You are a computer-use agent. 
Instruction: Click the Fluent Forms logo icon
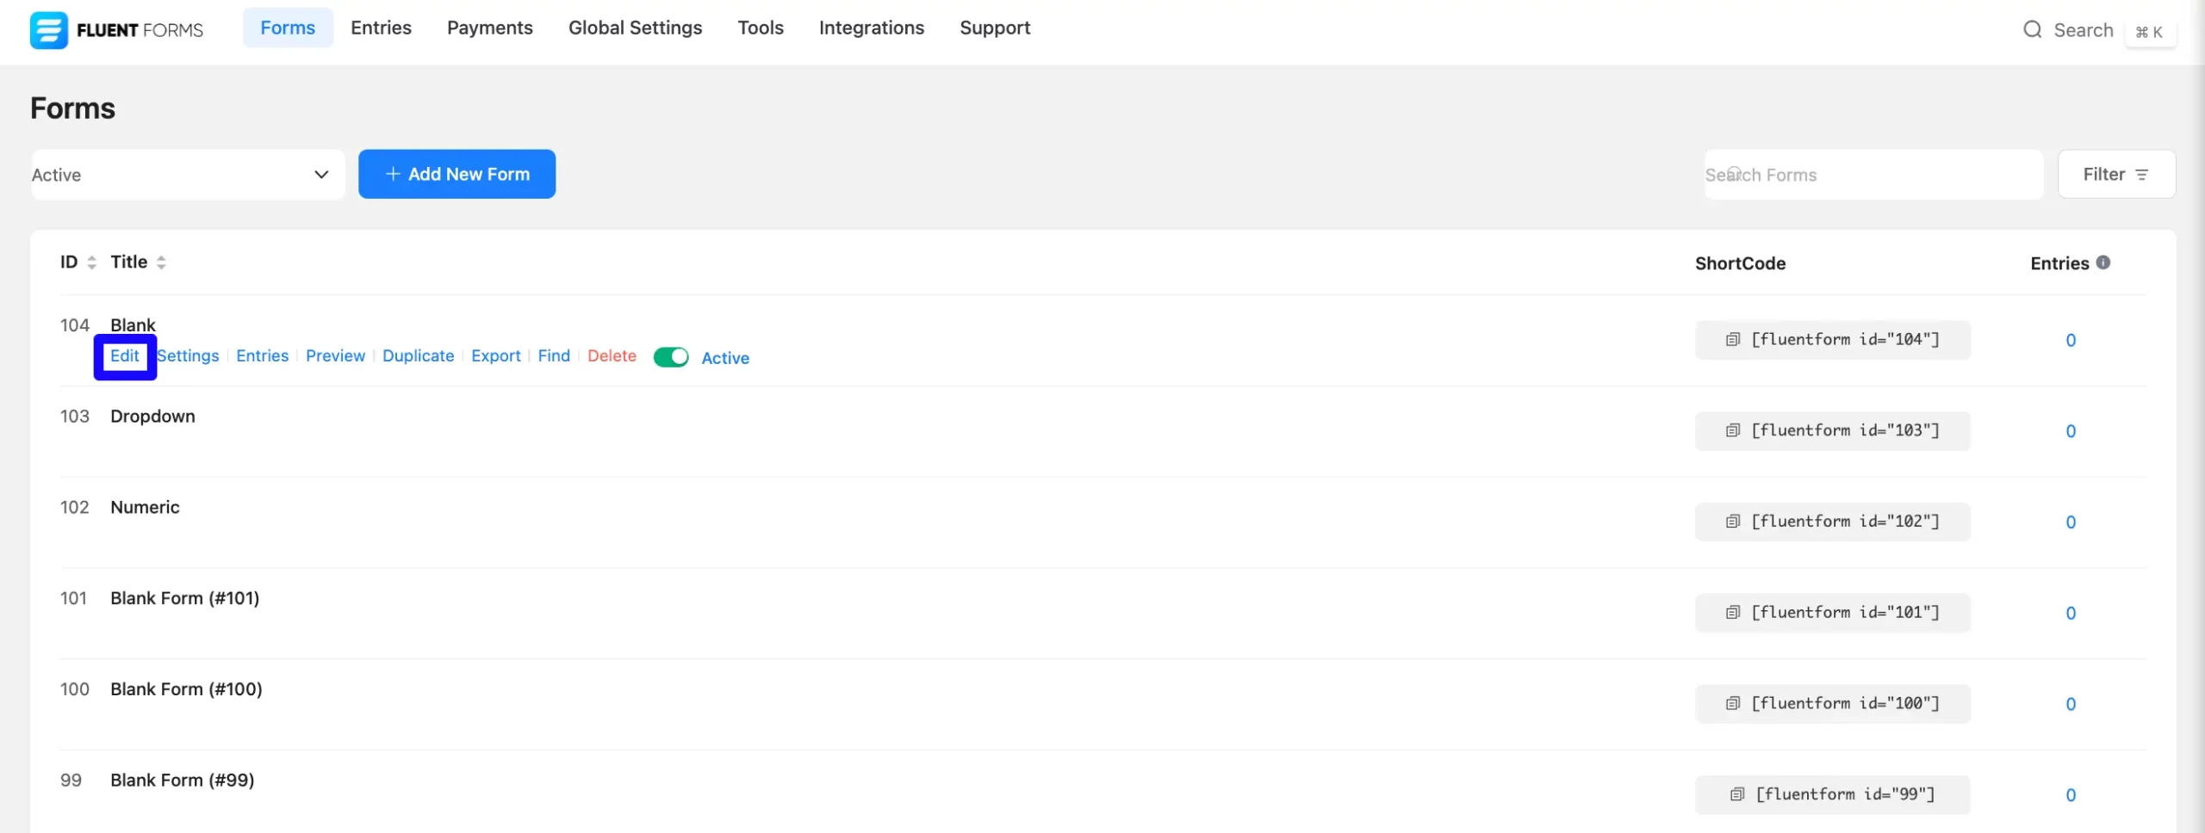click(48, 30)
